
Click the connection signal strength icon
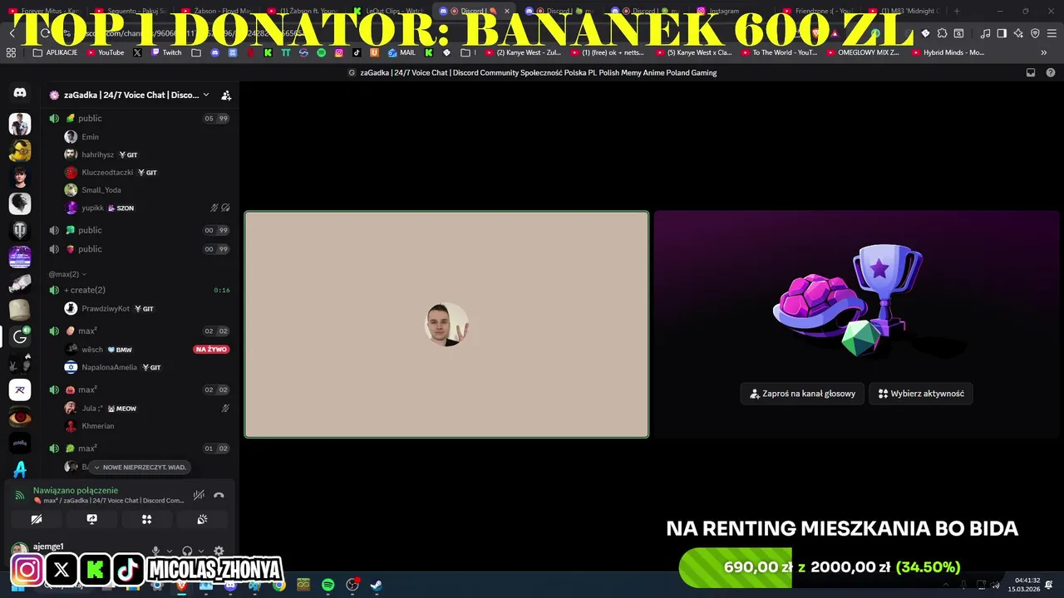[x=20, y=495]
